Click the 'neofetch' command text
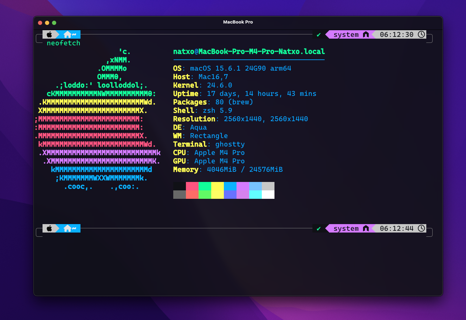The width and height of the screenshot is (466, 320). pos(64,43)
